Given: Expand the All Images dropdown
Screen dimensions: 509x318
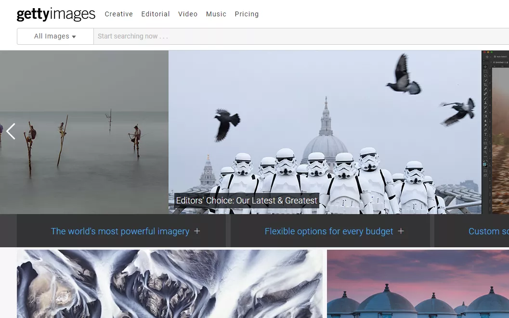Looking at the screenshot, I should 55,36.
